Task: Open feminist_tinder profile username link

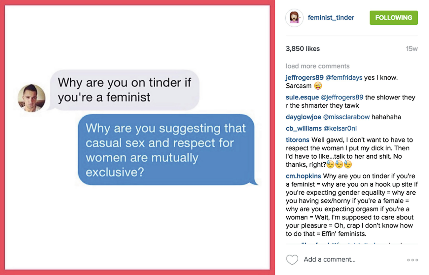Action: point(331,18)
